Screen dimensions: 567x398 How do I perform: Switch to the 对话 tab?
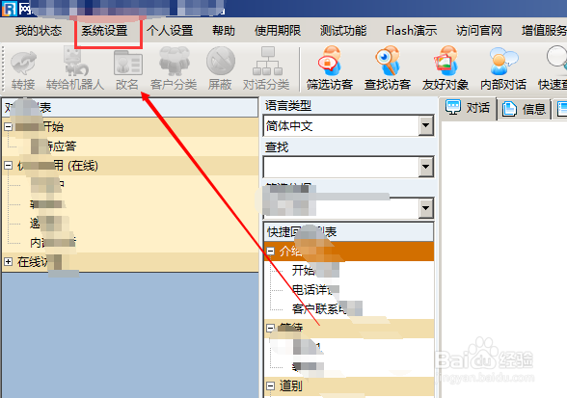pyautogui.click(x=469, y=108)
